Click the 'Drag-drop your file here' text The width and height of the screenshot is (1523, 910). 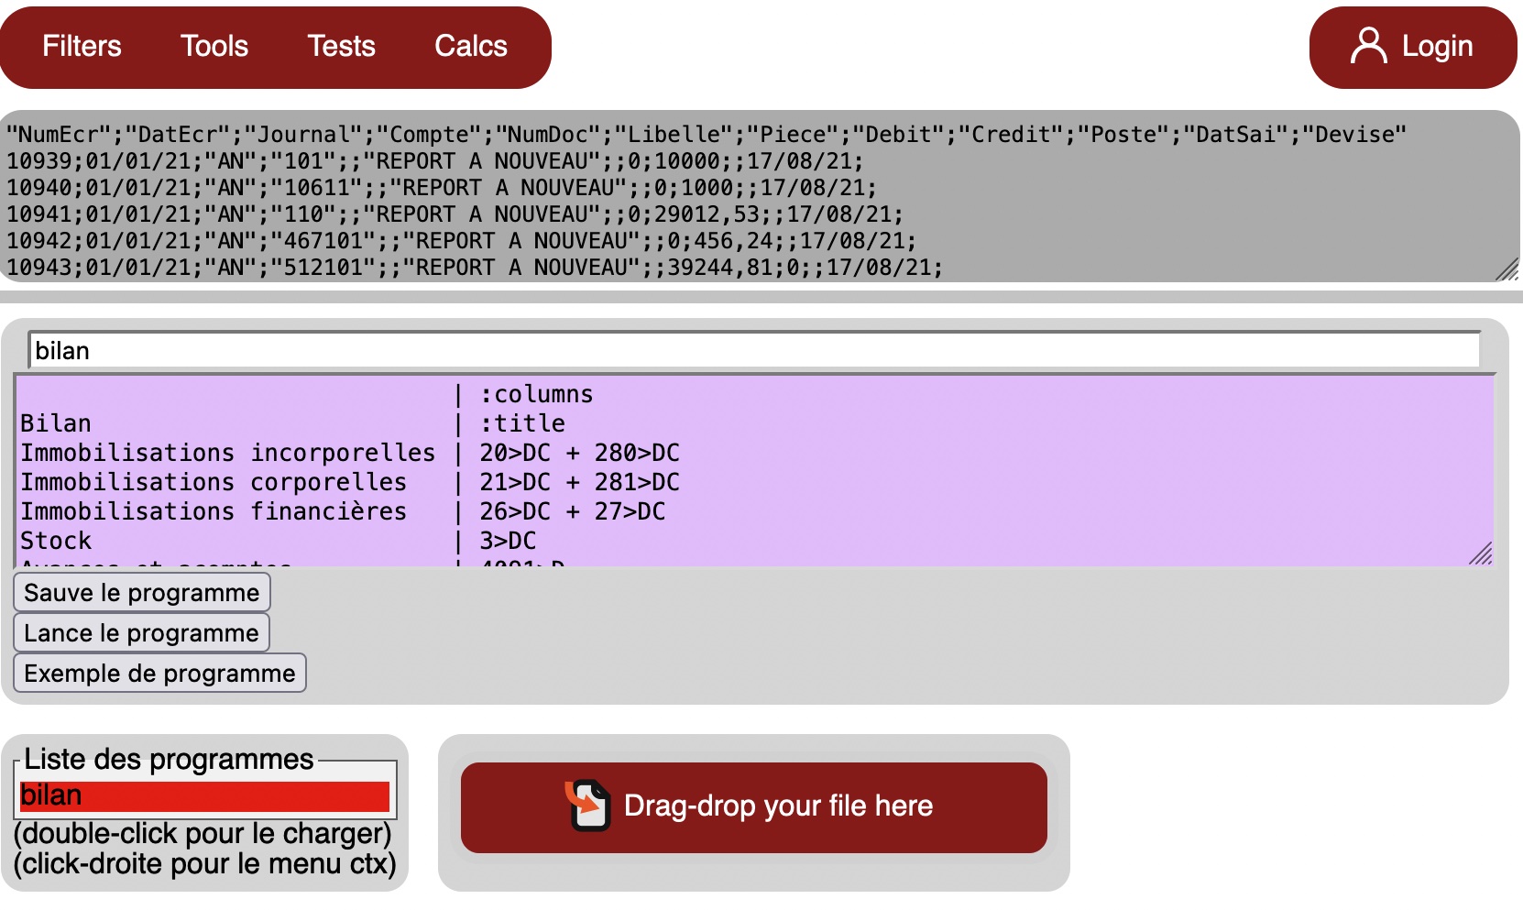[778, 806]
